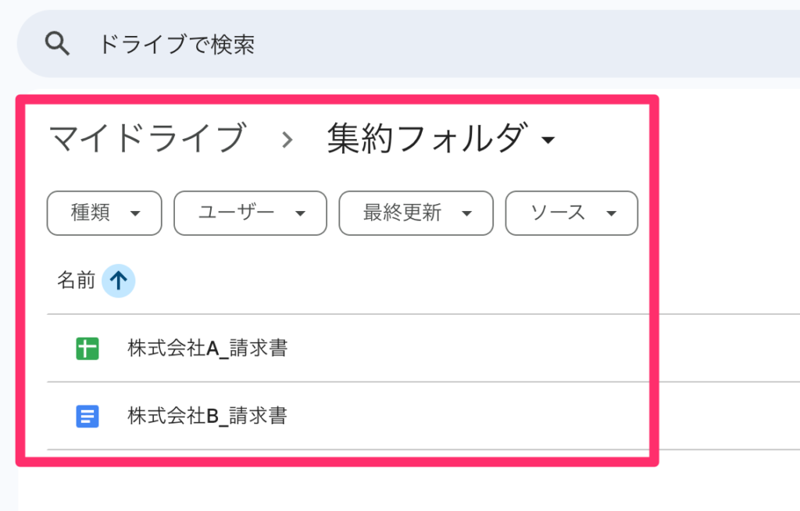Select the 株式会社A_請求書 file name
The image size is (800, 511).
pos(207,348)
